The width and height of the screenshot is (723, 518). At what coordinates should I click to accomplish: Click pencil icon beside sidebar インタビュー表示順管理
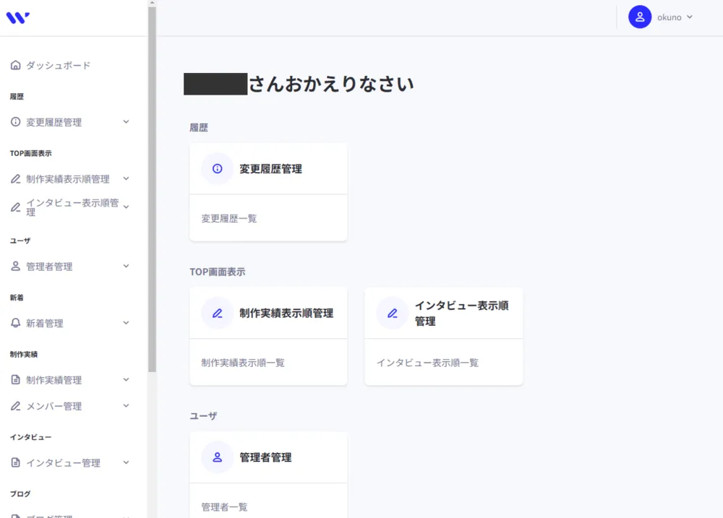16,207
